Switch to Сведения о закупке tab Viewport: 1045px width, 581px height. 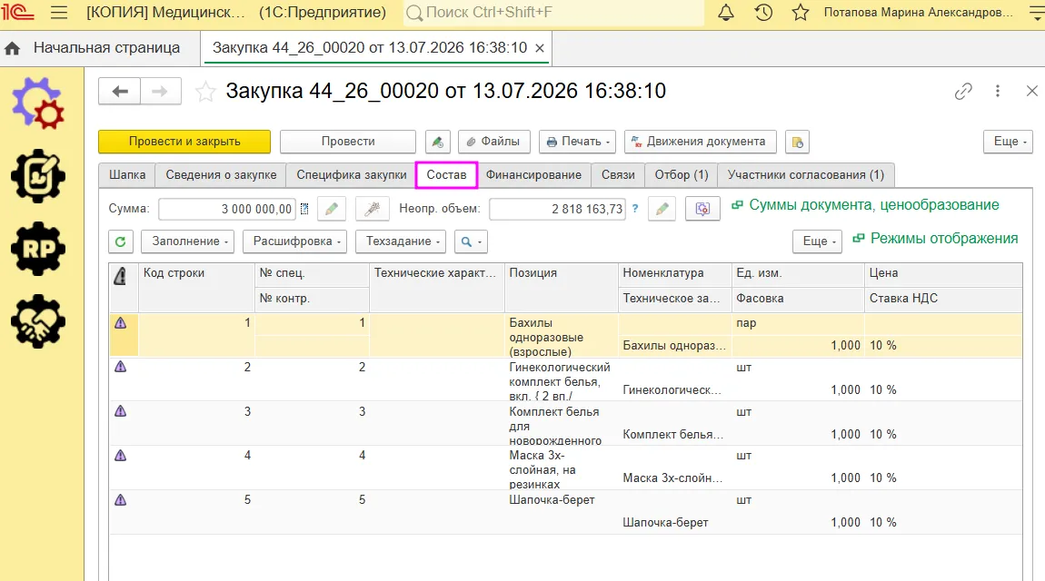[221, 175]
